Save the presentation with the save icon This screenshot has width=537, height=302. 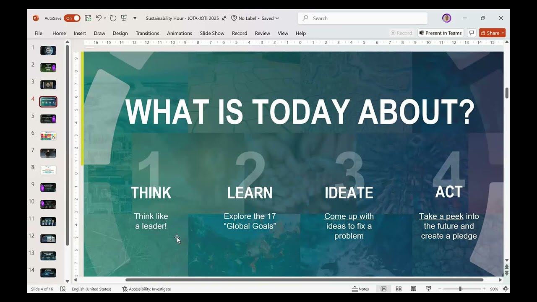click(88, 18)
